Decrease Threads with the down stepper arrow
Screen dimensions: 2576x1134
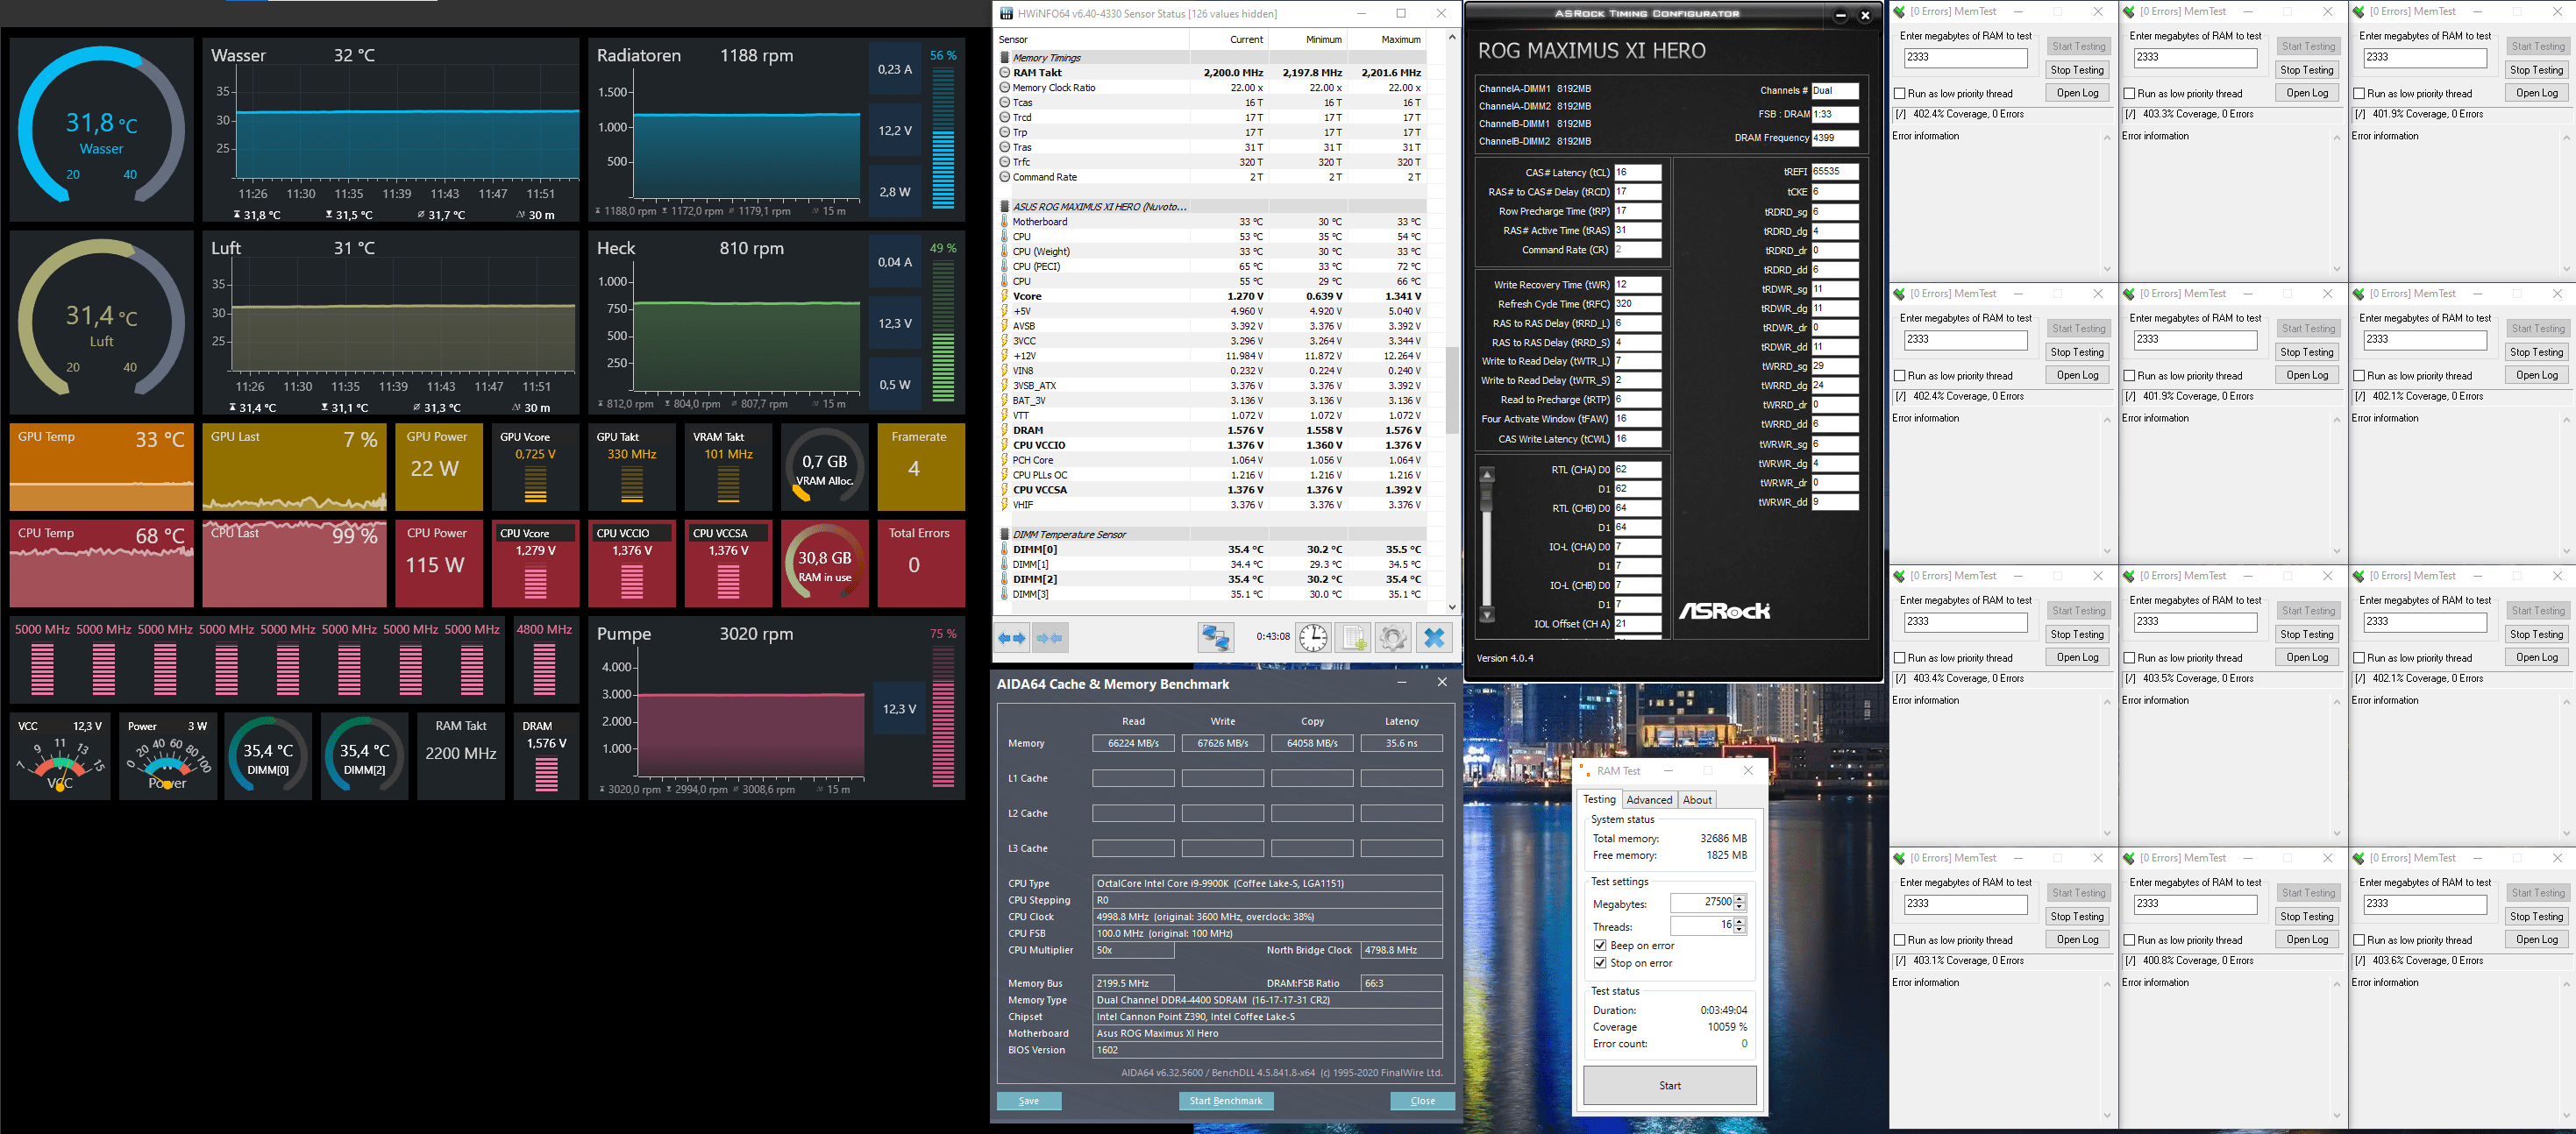pyautogui.click(x=1740, y=930)
